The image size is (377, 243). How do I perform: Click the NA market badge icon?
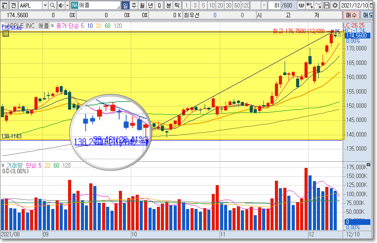click(x=75, y=5)
